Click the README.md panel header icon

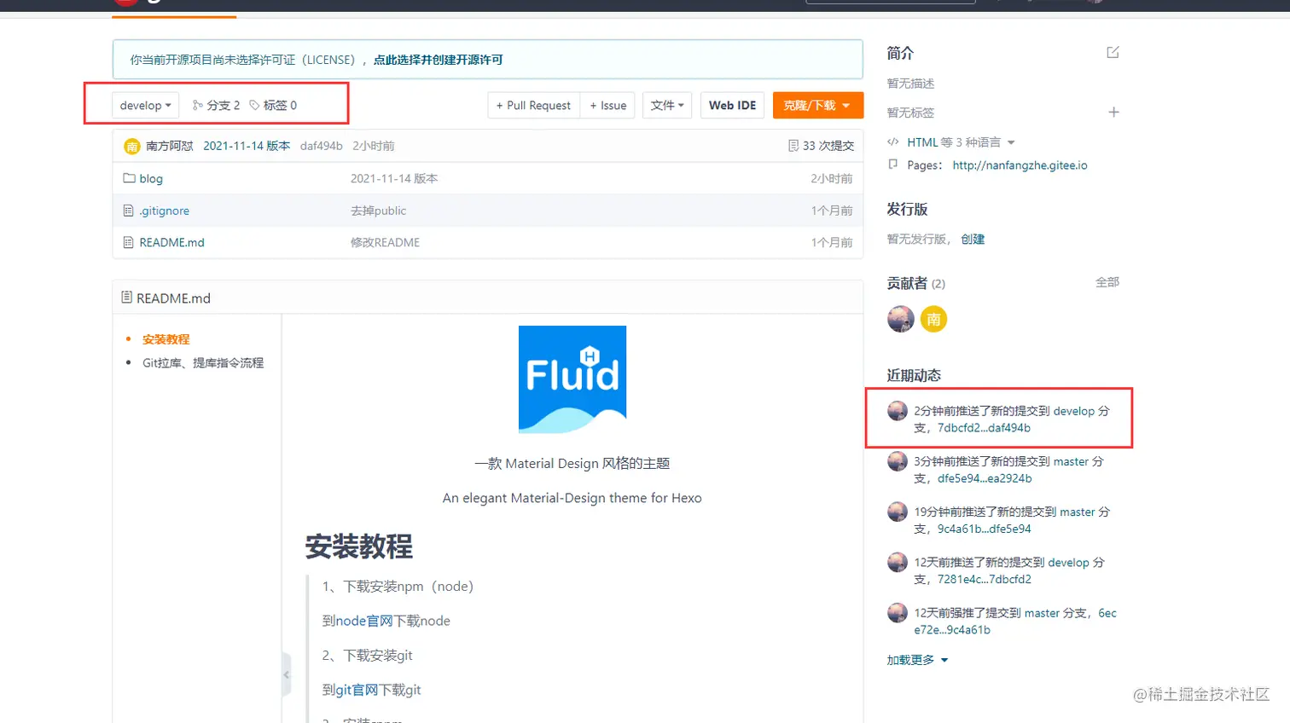(x=127, y=298)
